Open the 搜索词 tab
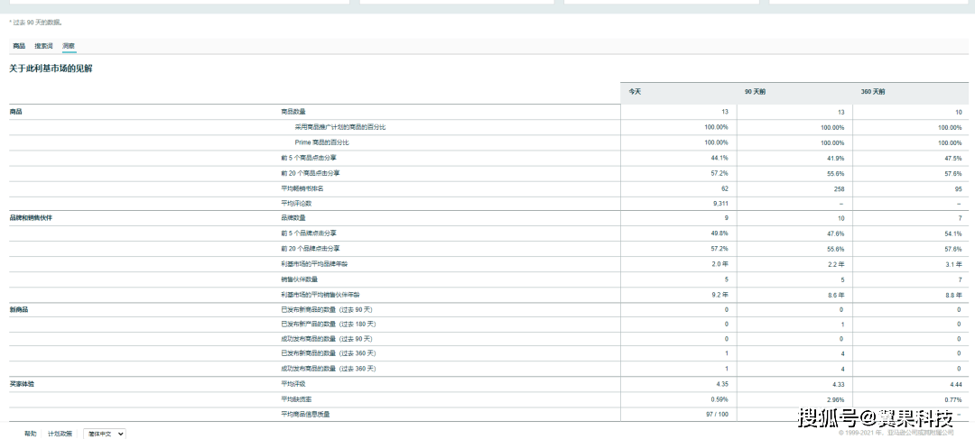Screen dimensions: 975x439 pyautogui.click(x=43, y=45)
